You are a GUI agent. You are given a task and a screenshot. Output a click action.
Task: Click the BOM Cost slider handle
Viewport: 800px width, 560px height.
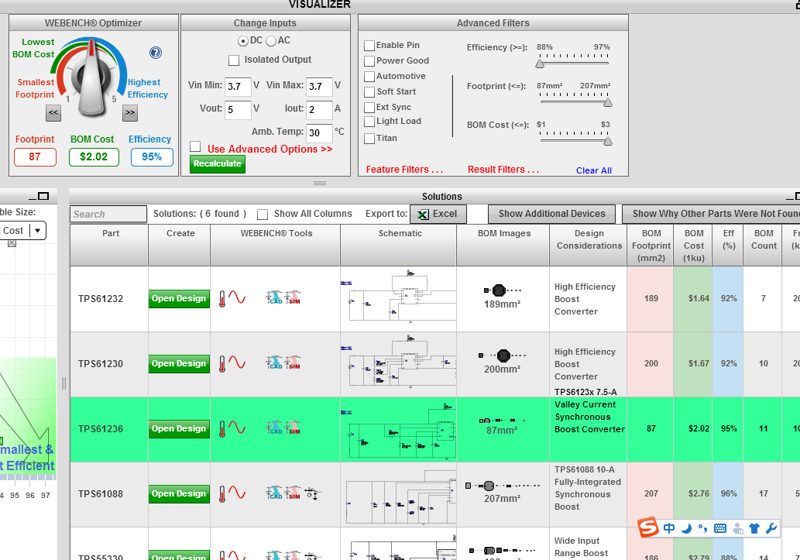pyautogui.click(x=608, y=142)
